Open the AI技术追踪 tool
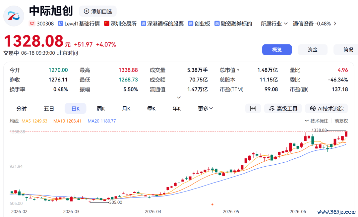 (x=327, y=108)
